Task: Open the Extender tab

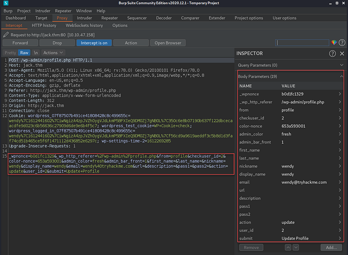Action: coord(217,18)
